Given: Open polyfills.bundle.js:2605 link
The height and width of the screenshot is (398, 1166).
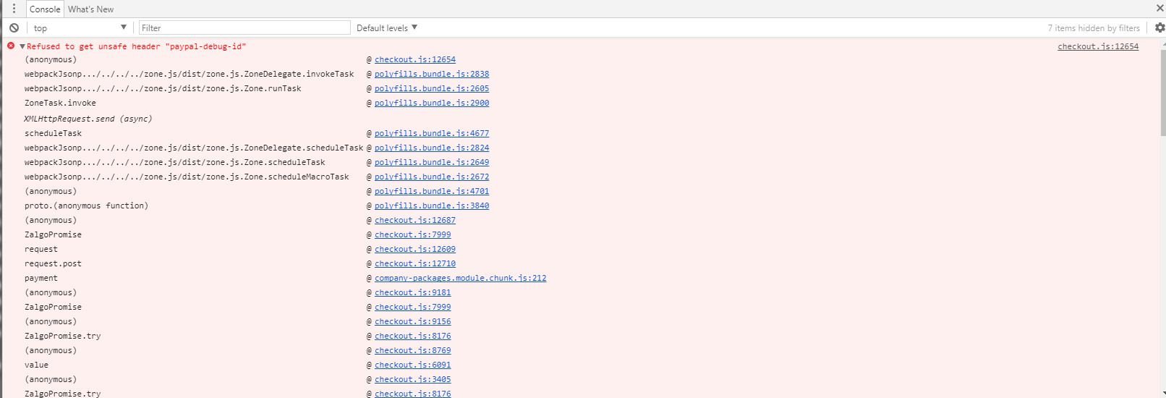Looking at the screenshot, I should [x=432, y=88].
